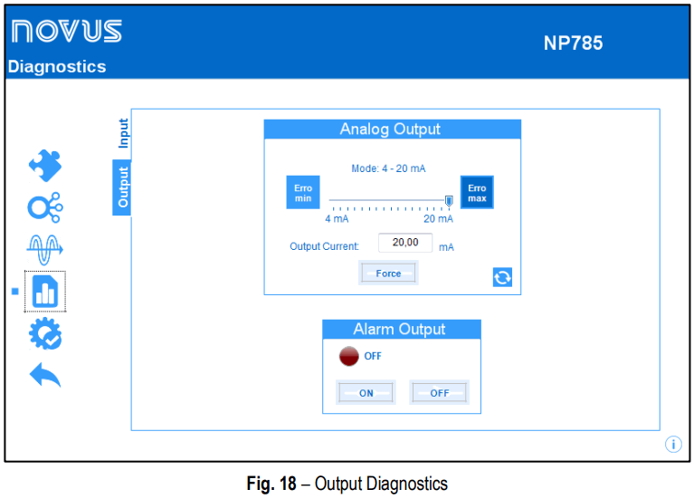Click the '20 mA' slider label
This screenshot has width=694, height=499.
(x=439, y=219)
